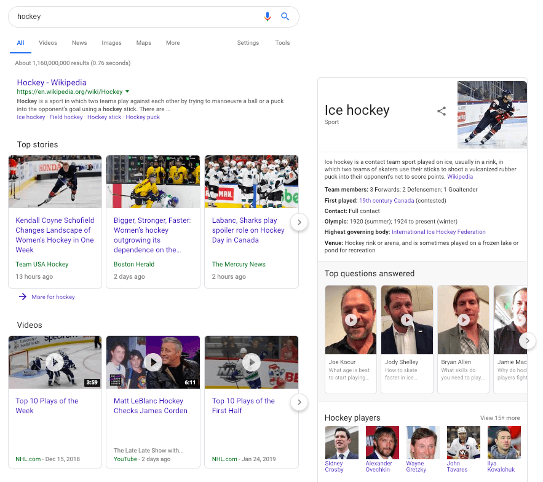This screenshot has width=543, height=482.
Task: Play the Joe Kocur answer video
Action: click(351, 319)
